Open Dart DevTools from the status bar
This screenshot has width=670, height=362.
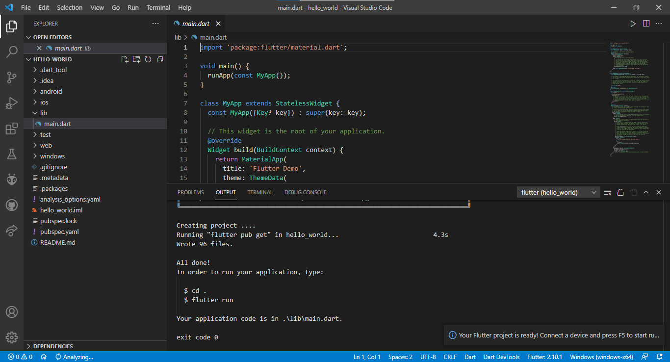tap(501, 357)
